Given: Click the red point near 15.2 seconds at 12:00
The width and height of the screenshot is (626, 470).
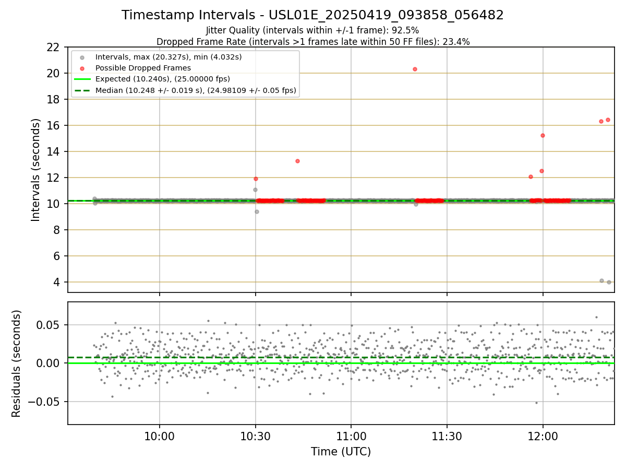Looking at the screenshot, I should (x=543, y=135).
